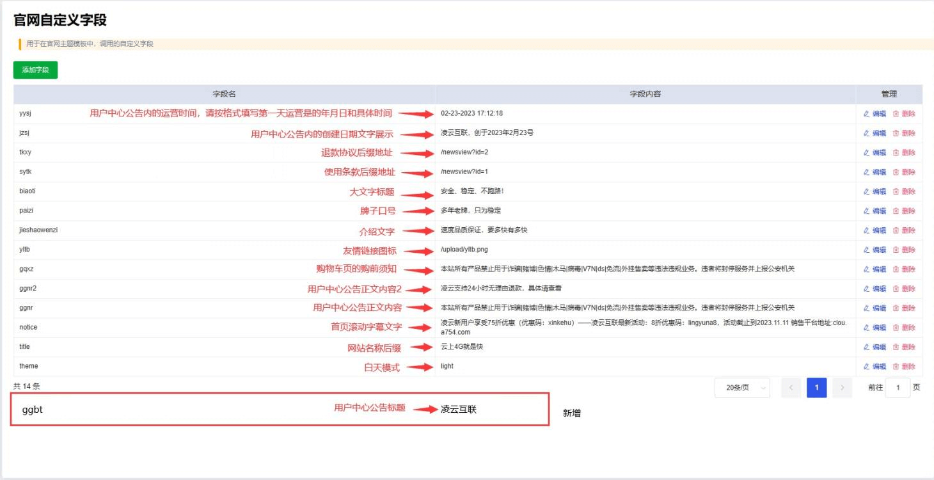Delete the yysj field row
934x480 pixels.
904,114
